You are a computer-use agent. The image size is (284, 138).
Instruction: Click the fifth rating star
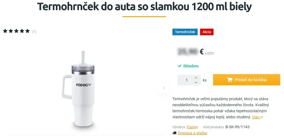coord(28,31)
